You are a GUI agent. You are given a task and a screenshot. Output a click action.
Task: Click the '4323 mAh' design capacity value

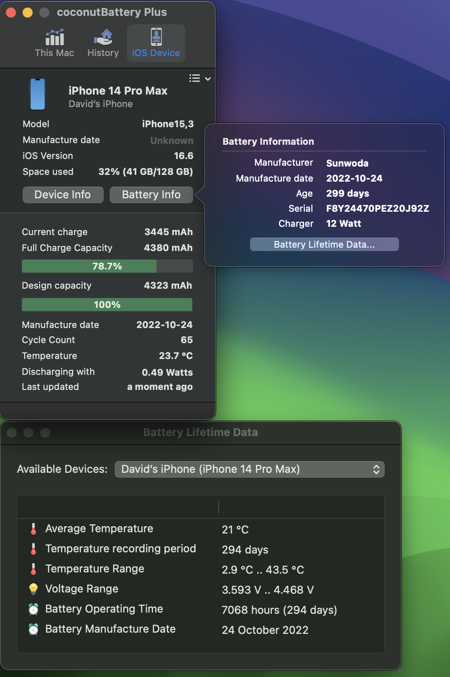pos(168,285)
